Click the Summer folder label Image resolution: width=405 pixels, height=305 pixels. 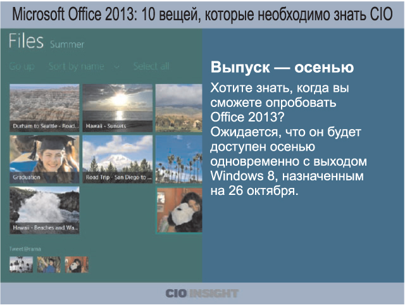67,44
